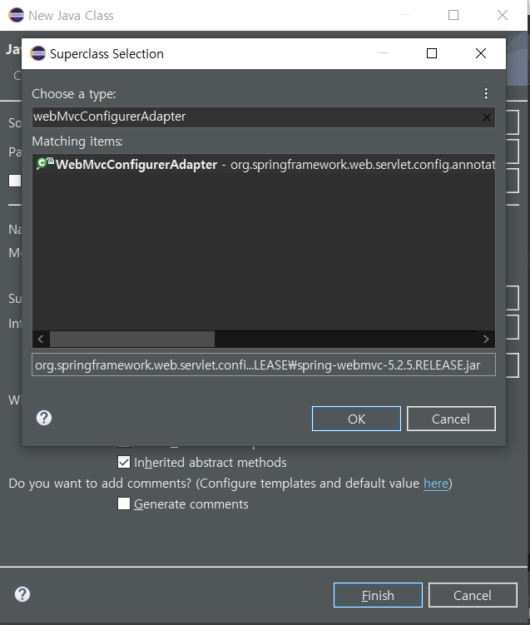Viewport: 530px width, 625px height.
Task: Close the Superclass Selection dialog
Action: (481, 53)
